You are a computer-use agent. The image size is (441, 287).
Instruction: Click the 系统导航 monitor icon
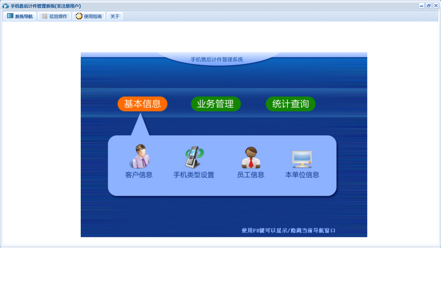10,16
